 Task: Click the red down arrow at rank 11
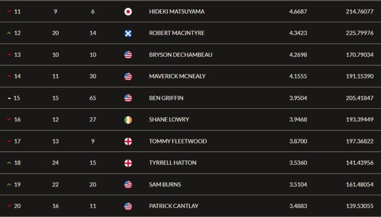pyautogui.click(x=9, y=11)
